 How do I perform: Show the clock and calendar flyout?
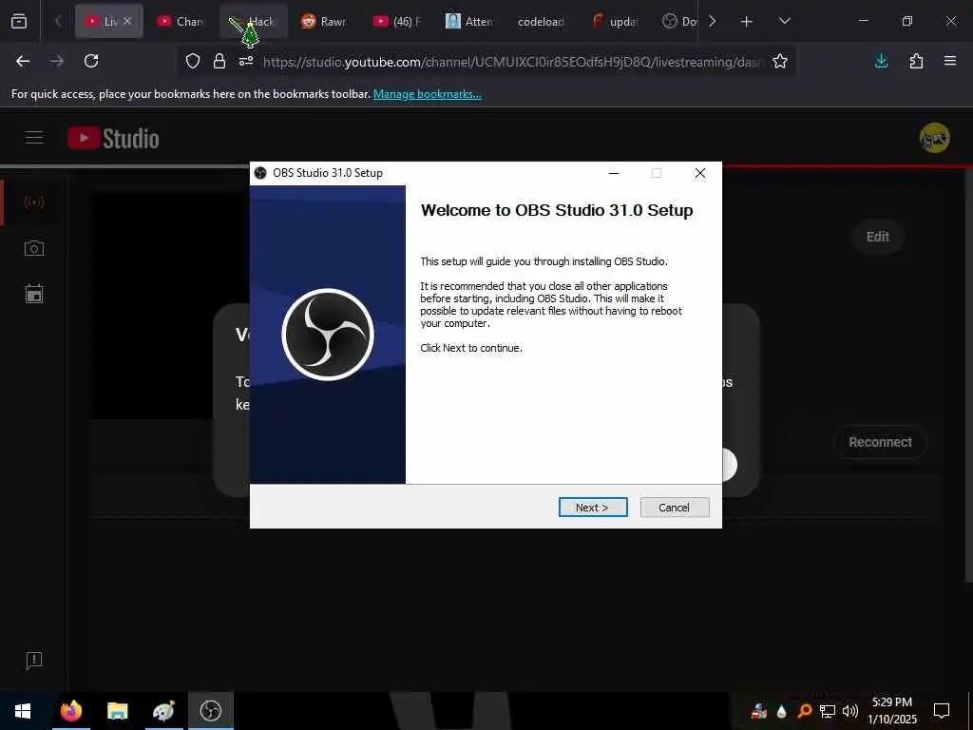click(x=891, y=711)
